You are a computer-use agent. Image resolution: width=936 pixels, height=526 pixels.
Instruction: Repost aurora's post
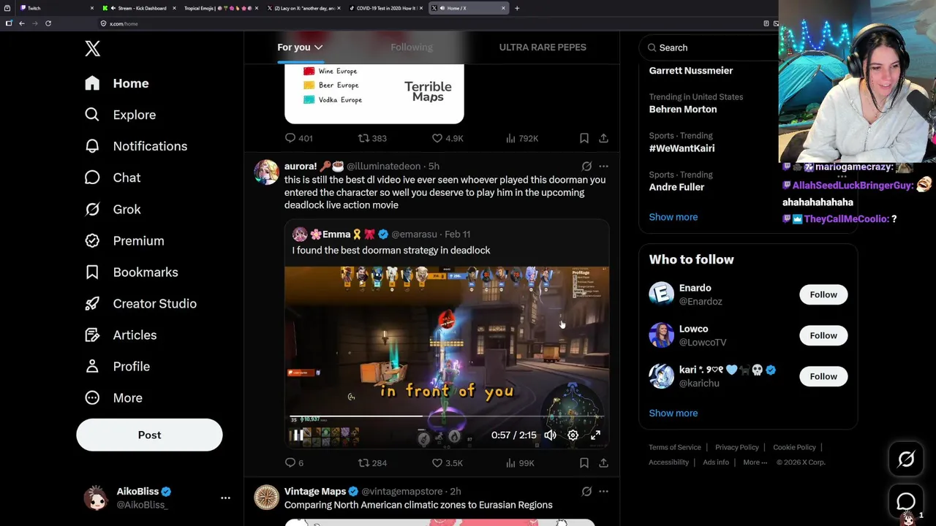click(x=372, y=463)
